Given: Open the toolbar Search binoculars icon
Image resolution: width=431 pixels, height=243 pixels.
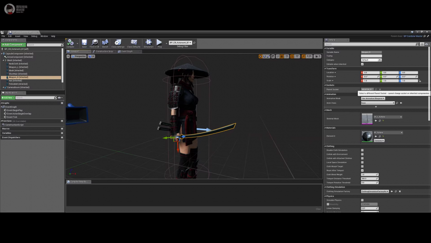Looking at the screenshot, I should [105, 43].
